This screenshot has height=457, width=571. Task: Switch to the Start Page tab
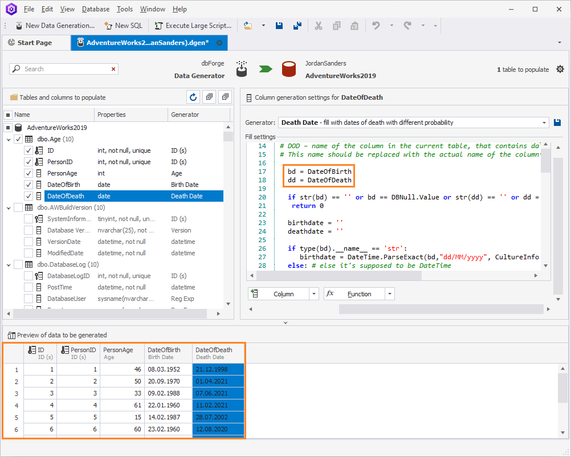(35, 43)
